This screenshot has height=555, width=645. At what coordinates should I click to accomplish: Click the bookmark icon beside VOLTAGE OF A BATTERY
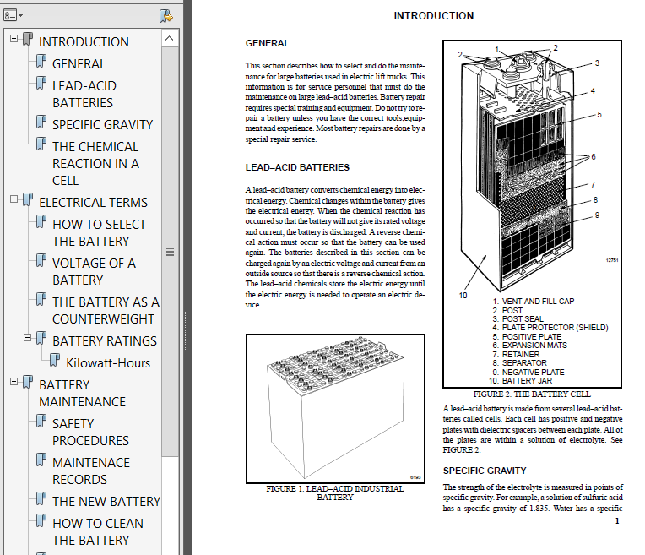pos(41,260)
